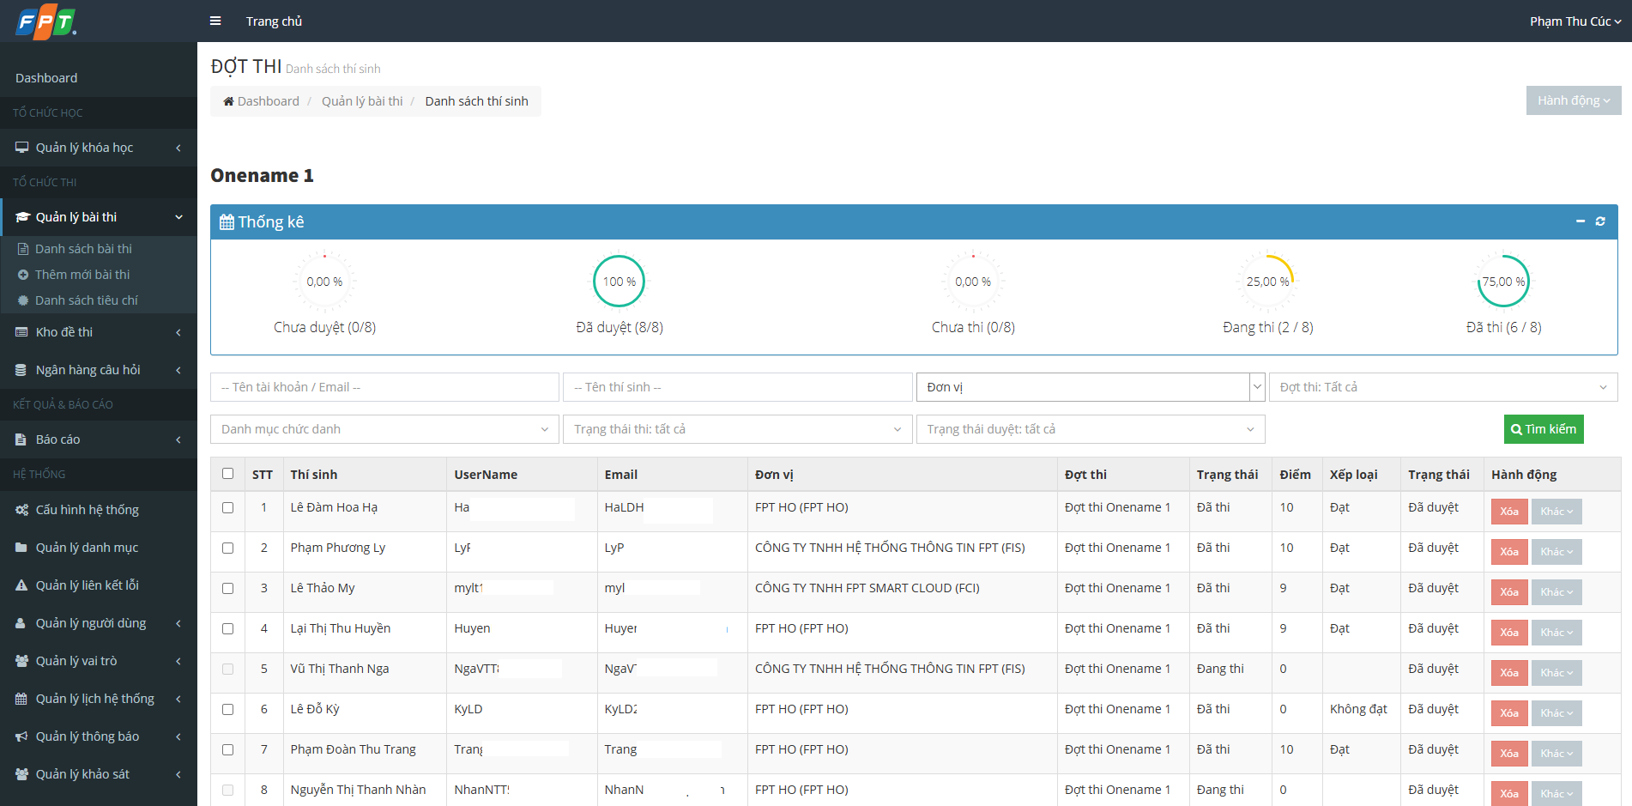
Task: Open the Đơn vị combo box
Action: 1091,387
